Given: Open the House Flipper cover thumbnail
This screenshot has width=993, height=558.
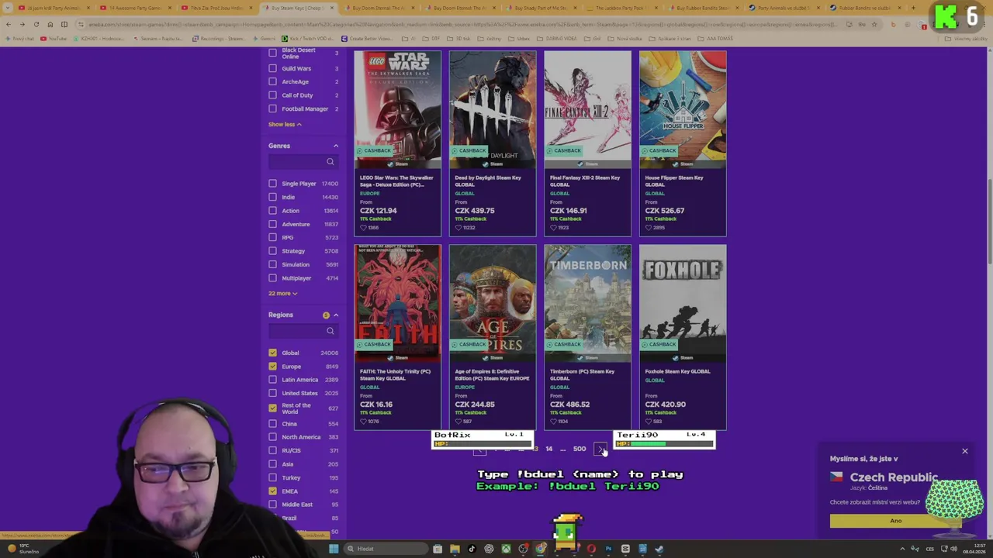Looking at the screenshot, I should click(x=683, y=109).
